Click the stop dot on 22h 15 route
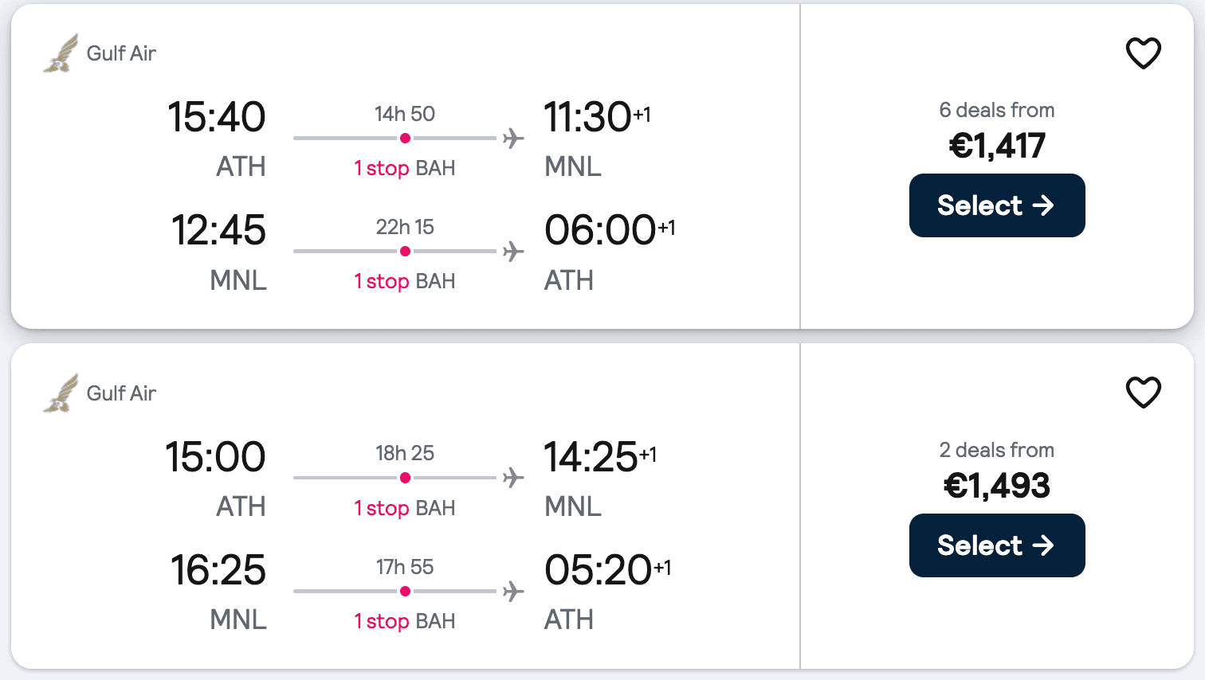This screenshot has width=1205, height=680. point(405,252)
